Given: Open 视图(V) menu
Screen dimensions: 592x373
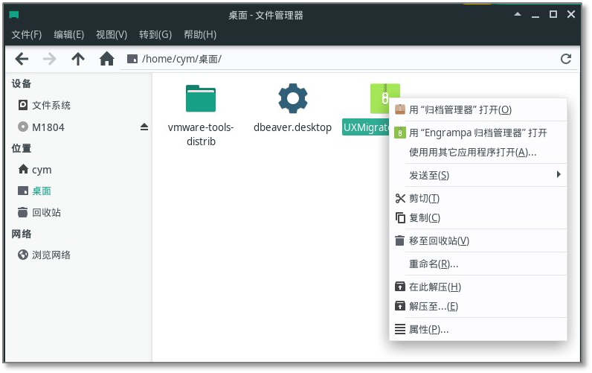Looking at the screenshot, I should pyautogui.click(x=112, y=35).
